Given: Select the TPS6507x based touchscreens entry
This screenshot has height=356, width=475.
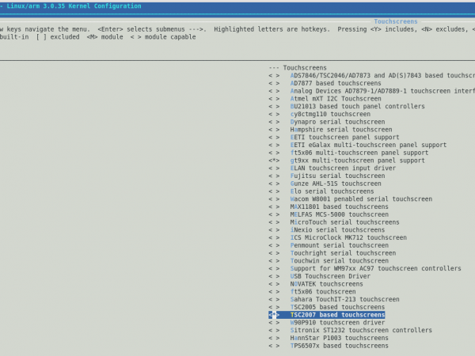Looking at the screenshot, I should tap(339, 346).
